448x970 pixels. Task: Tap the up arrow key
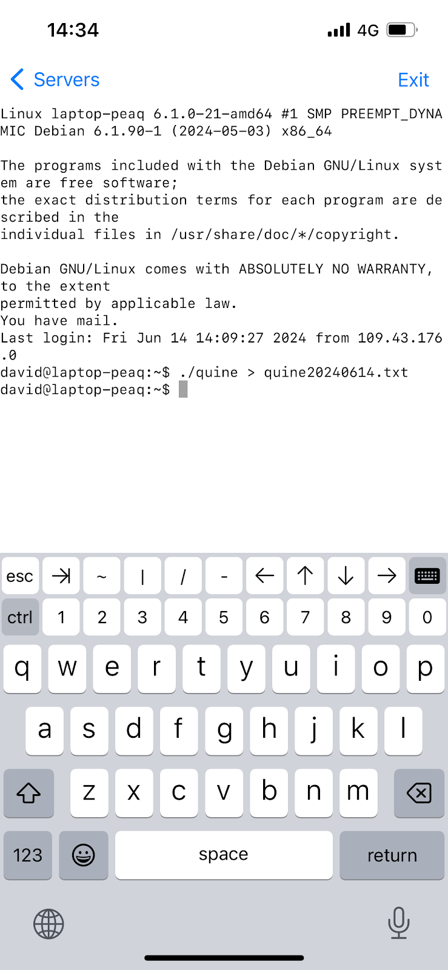click(305, 575)
